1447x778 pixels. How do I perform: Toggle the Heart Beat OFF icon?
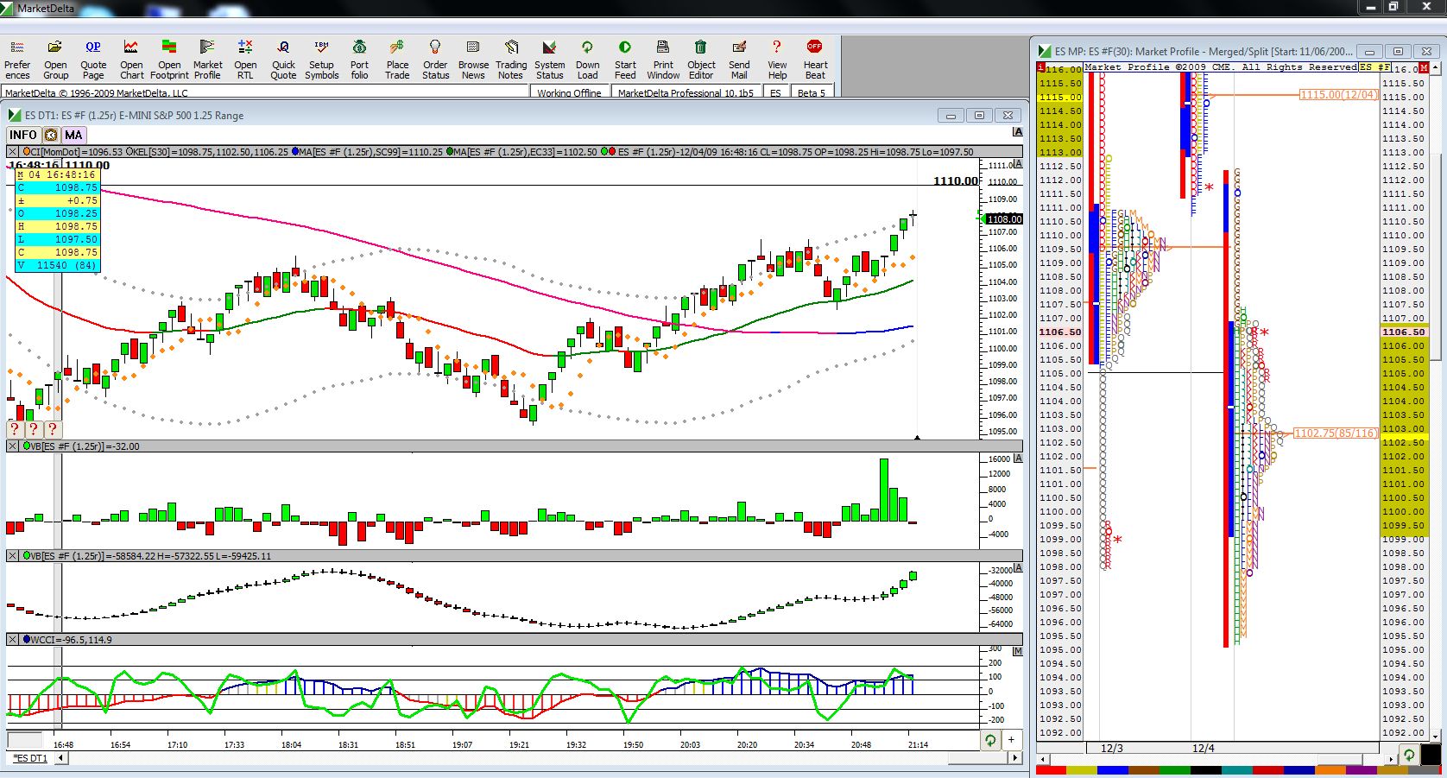click(815, 59)
